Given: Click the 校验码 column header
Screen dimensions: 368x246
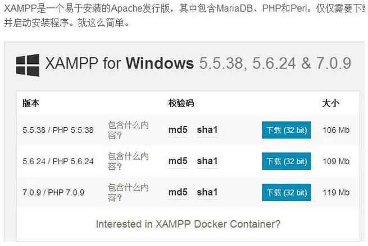Looking at the screenshot, I should point(181,103).
